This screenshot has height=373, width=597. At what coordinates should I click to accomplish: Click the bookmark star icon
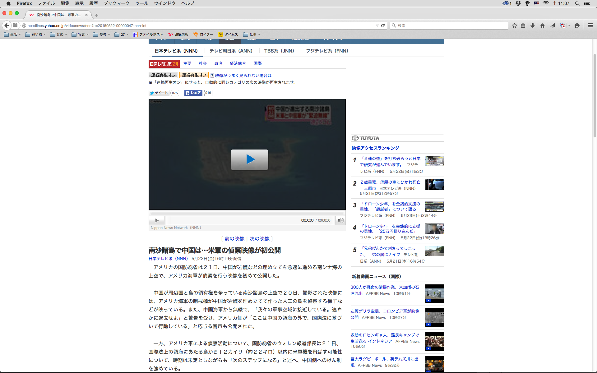click(x=515, y=25)
